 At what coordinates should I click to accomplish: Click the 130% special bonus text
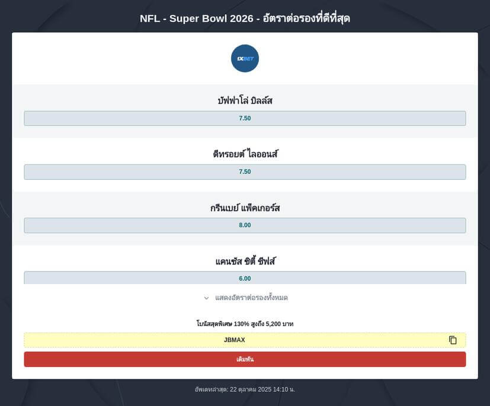pyautogui.click(x=245, y=324)
